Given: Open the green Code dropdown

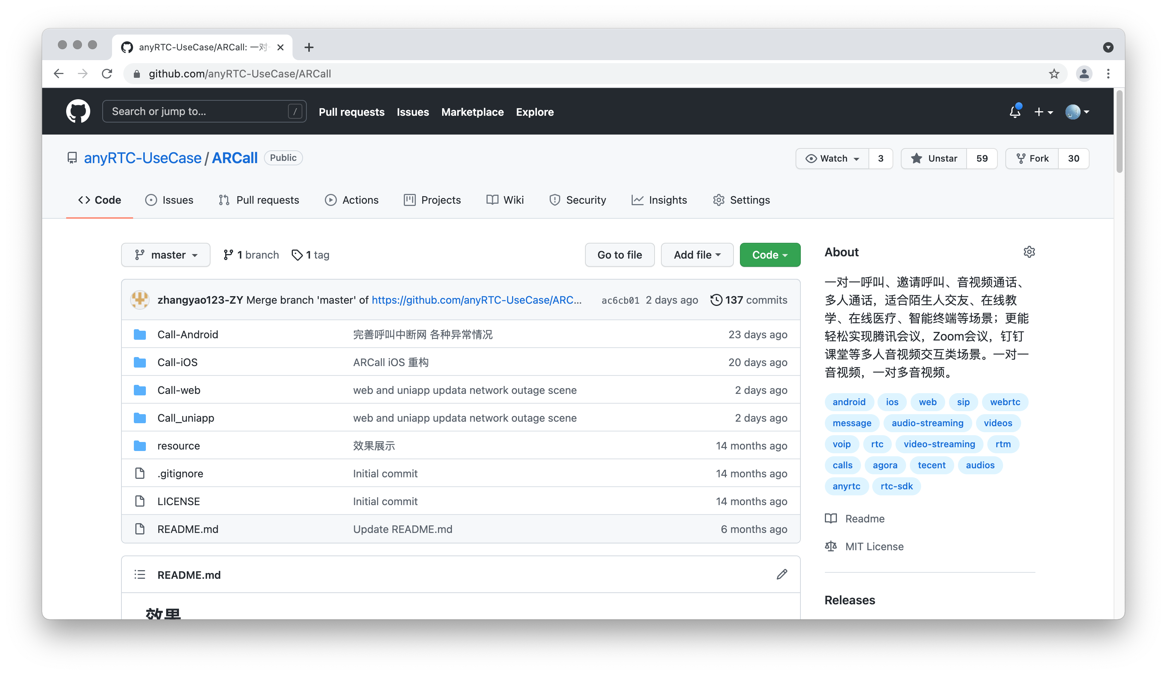Looking at the screenshot, I should 770,255.
